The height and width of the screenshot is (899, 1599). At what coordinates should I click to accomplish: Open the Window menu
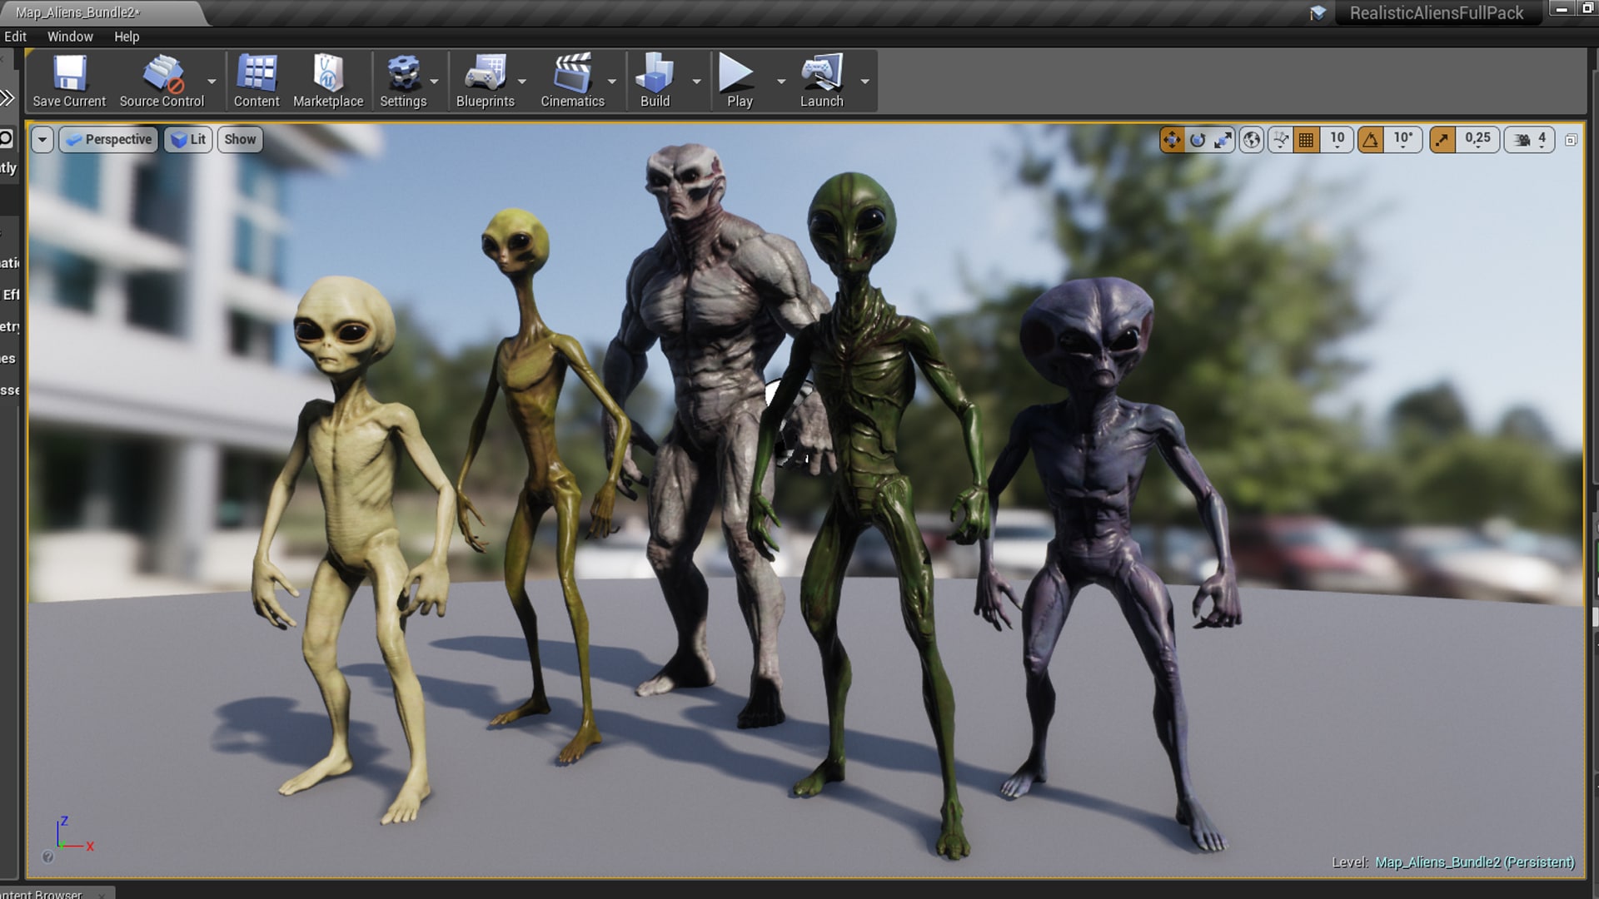70,37
